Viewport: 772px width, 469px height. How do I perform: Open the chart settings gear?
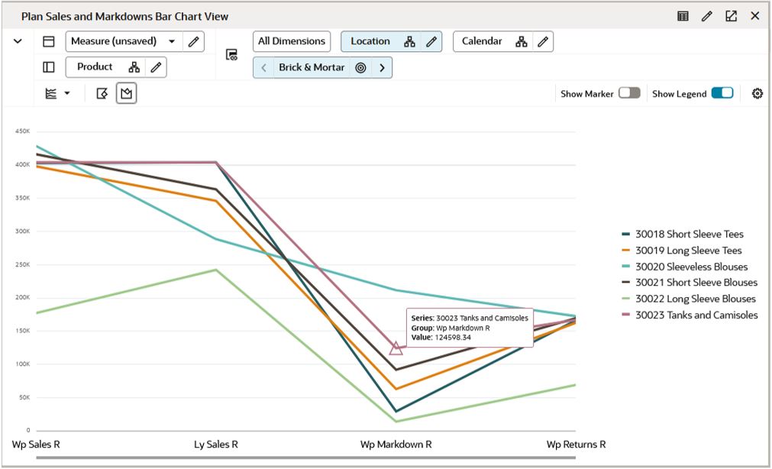(x=757, y=92)
